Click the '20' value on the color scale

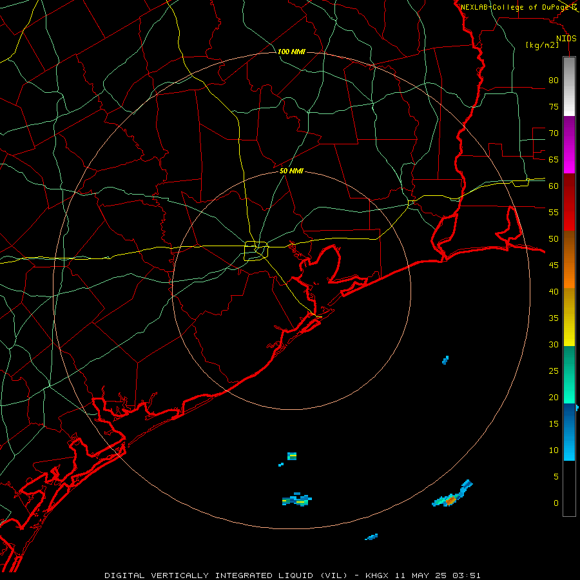pos(554,397)
